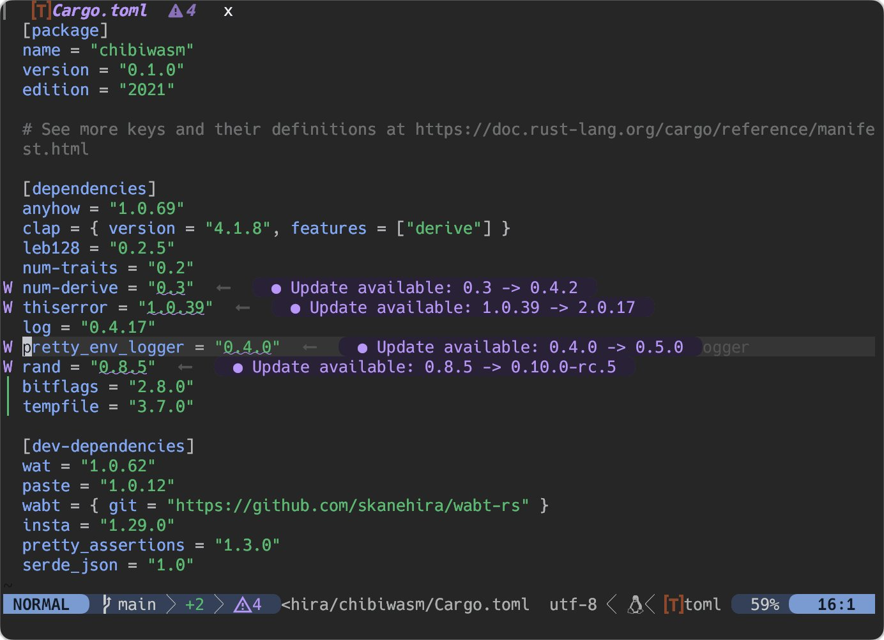Click the Update available hint for rand
The image size is (884, 640).
[425, 367]
